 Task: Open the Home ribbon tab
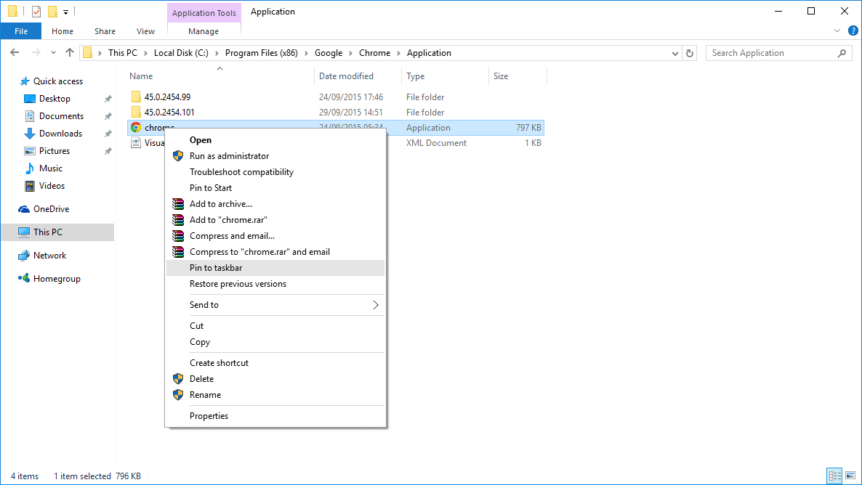pos(62,31)
